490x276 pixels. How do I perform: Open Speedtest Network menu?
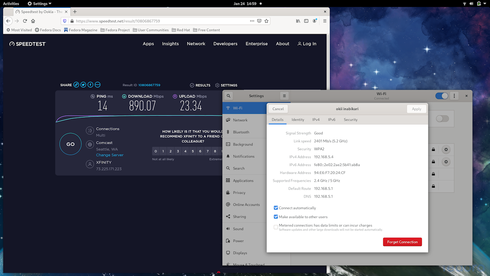pyautogui.click(x=196, y=44)
